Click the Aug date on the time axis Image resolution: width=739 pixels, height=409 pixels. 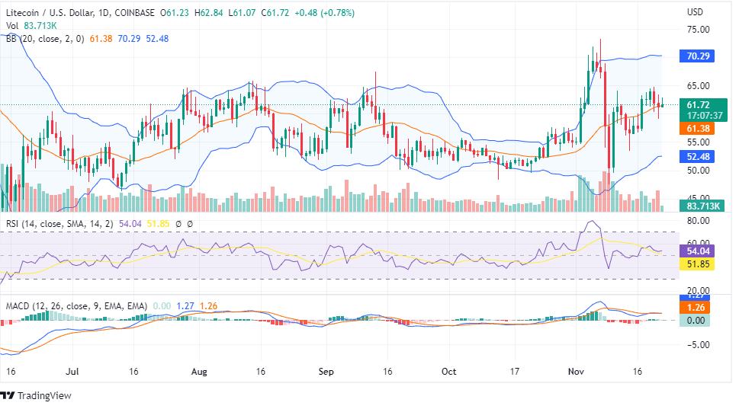[x=199, y=372]
